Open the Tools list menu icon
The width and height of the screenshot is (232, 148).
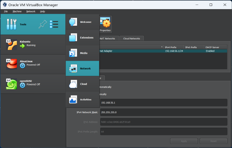[54, 24]
